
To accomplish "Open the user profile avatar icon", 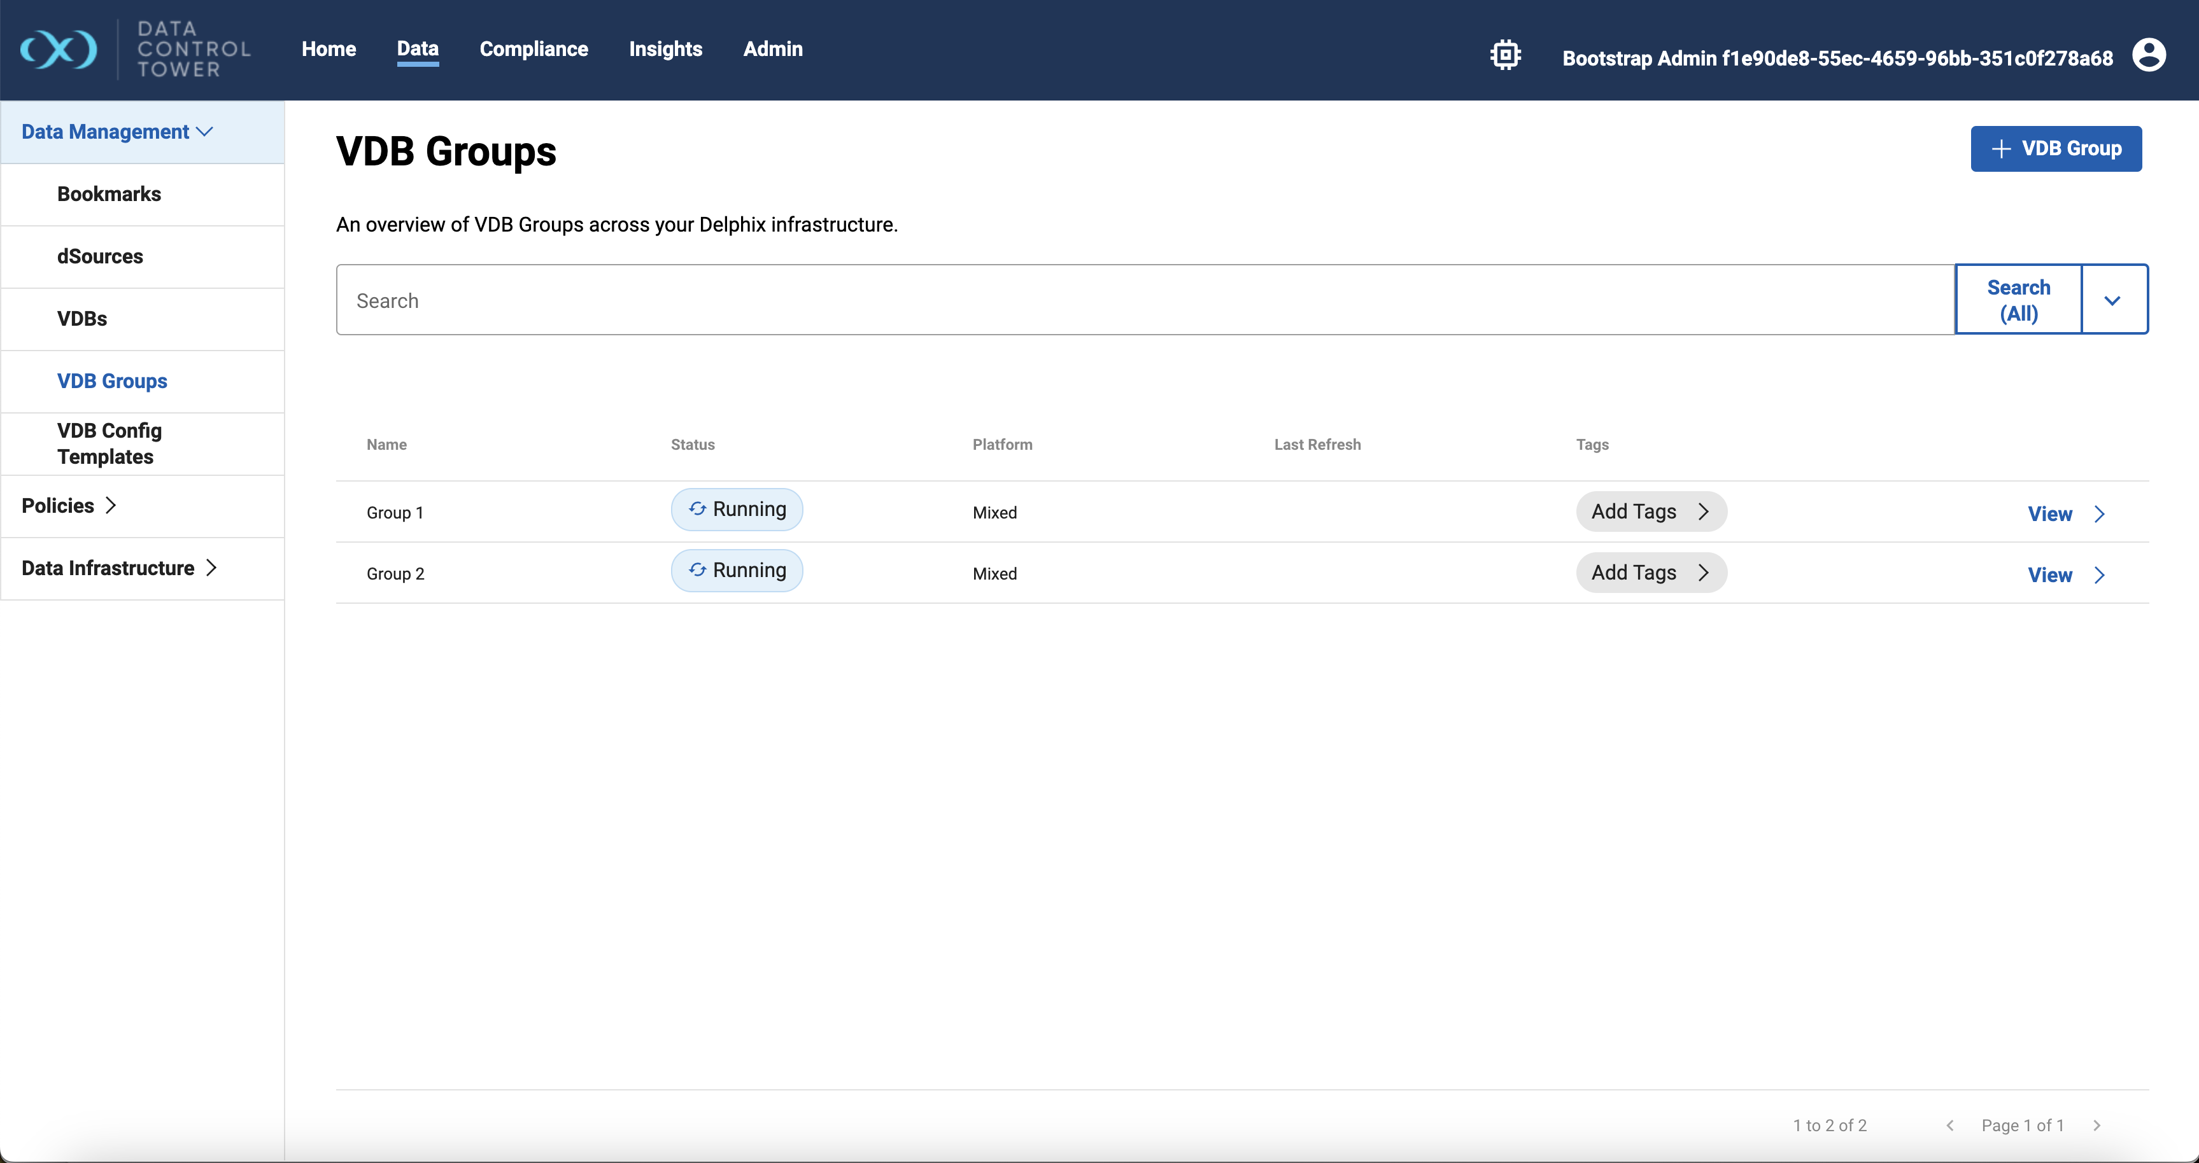I will click(2148, 55).
